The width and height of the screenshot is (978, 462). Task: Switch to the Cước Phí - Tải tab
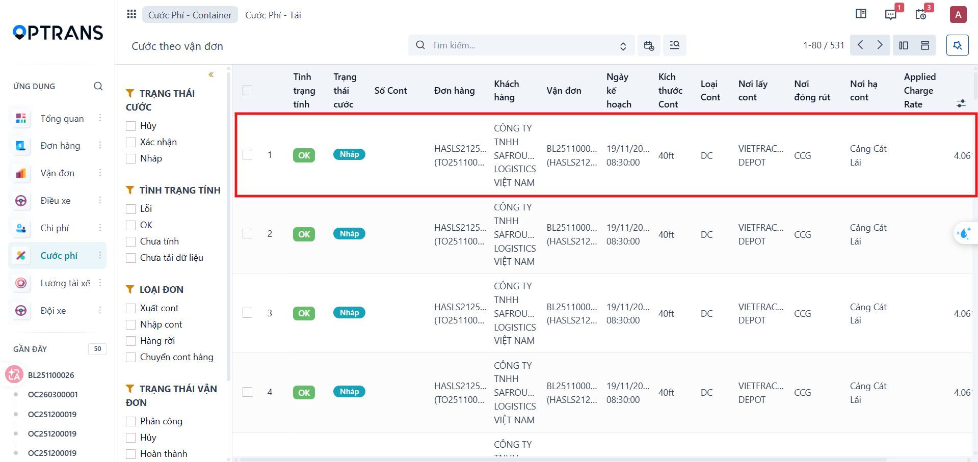pyautogui.click(x=273, y=15)
